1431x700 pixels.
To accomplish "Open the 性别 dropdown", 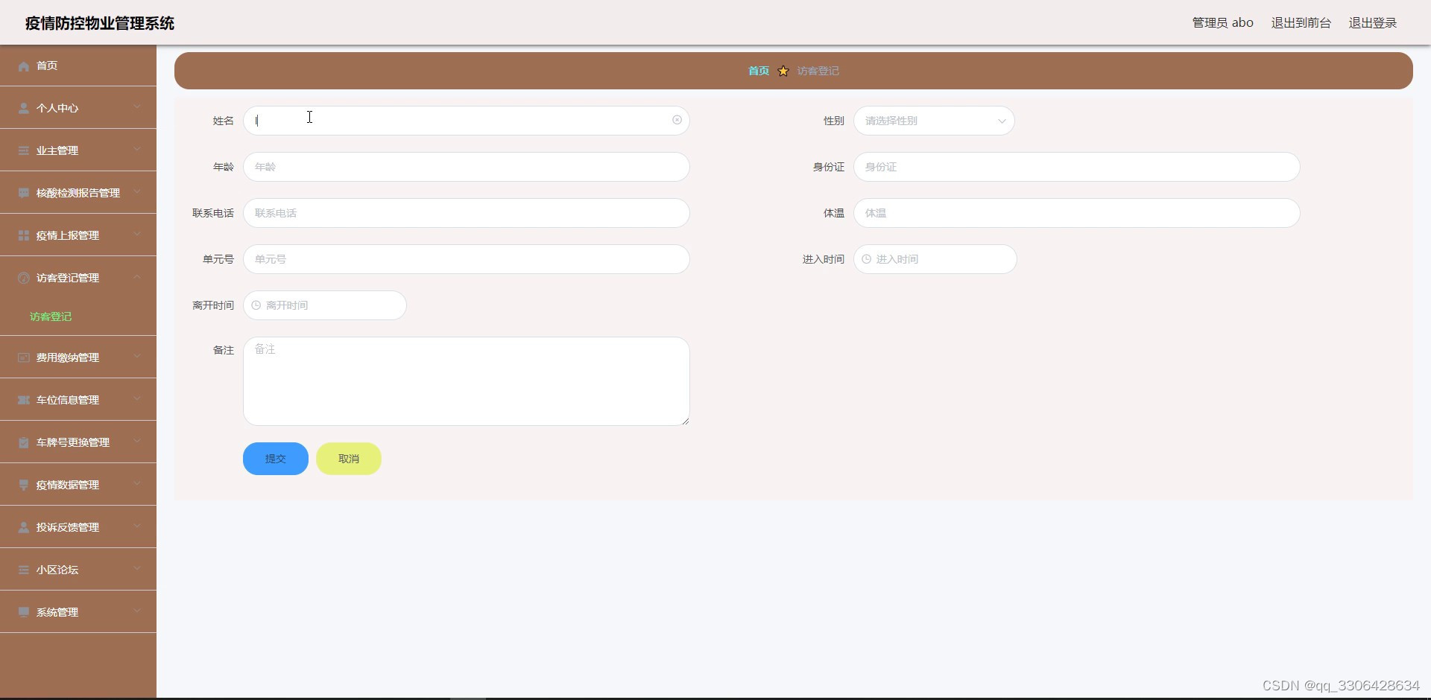I will (934, 121).
